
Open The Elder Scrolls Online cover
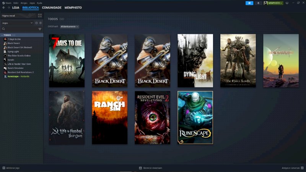238,61
